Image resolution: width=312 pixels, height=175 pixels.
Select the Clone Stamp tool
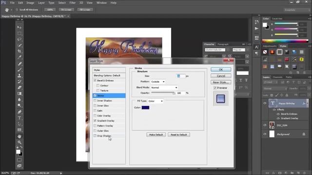pyautogui.click(x=19, y=76)
